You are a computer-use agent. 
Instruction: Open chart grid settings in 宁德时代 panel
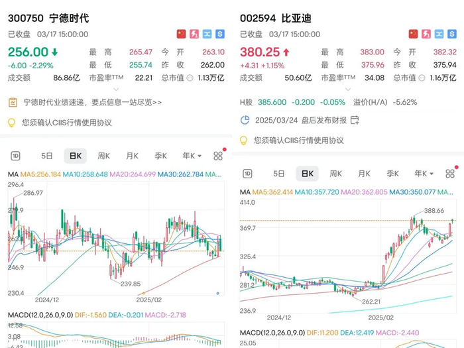click(218, 156)
